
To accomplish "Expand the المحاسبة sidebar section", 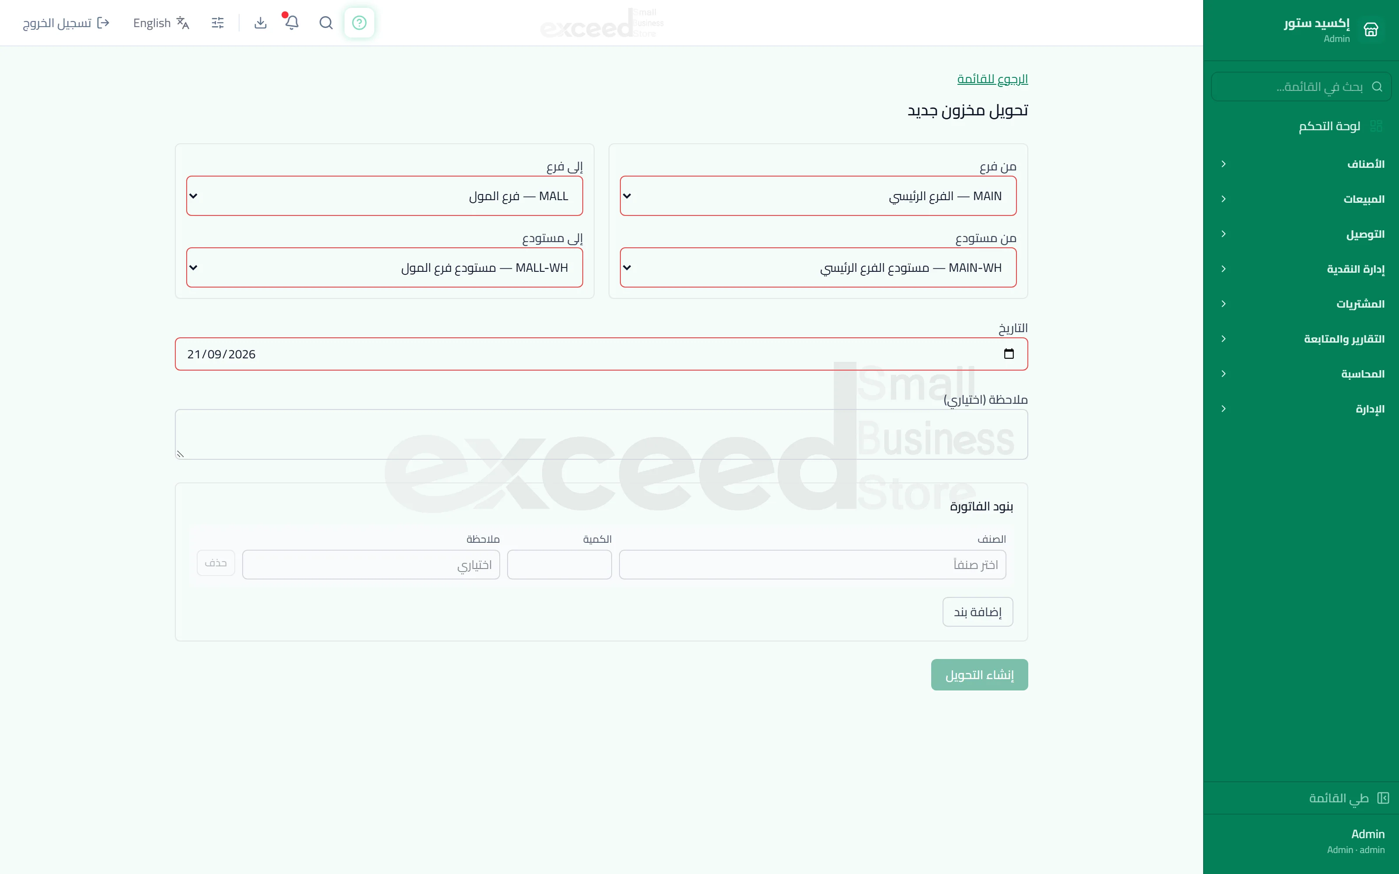I will tap(1301, 374).
